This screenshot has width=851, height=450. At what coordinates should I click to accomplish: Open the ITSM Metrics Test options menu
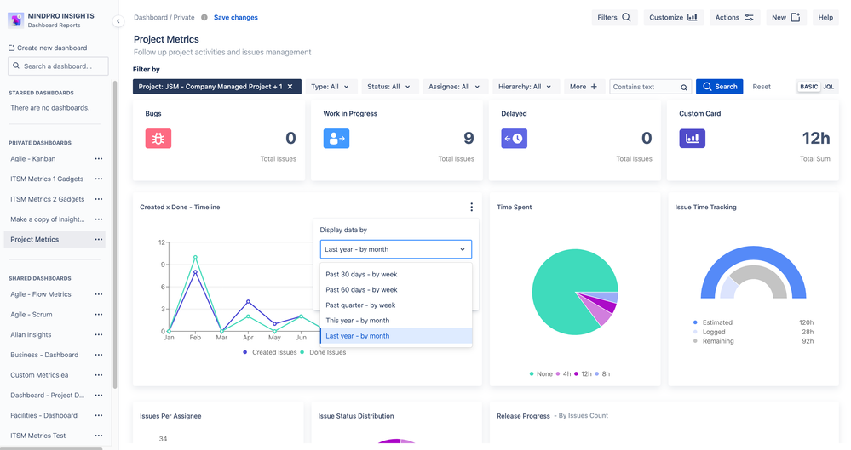98,436
